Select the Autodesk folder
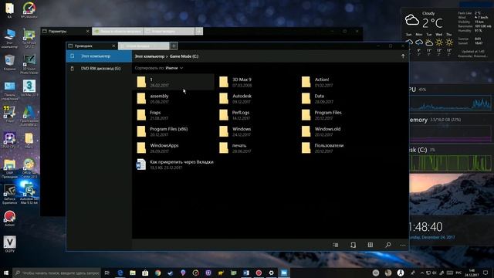The image size is (494, 278). pos(256,98)
